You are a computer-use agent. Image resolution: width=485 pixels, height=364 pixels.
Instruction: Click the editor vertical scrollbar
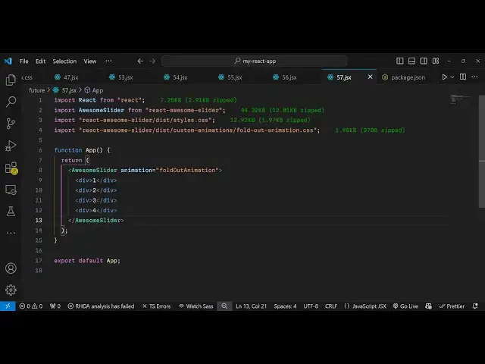(482, 152)
